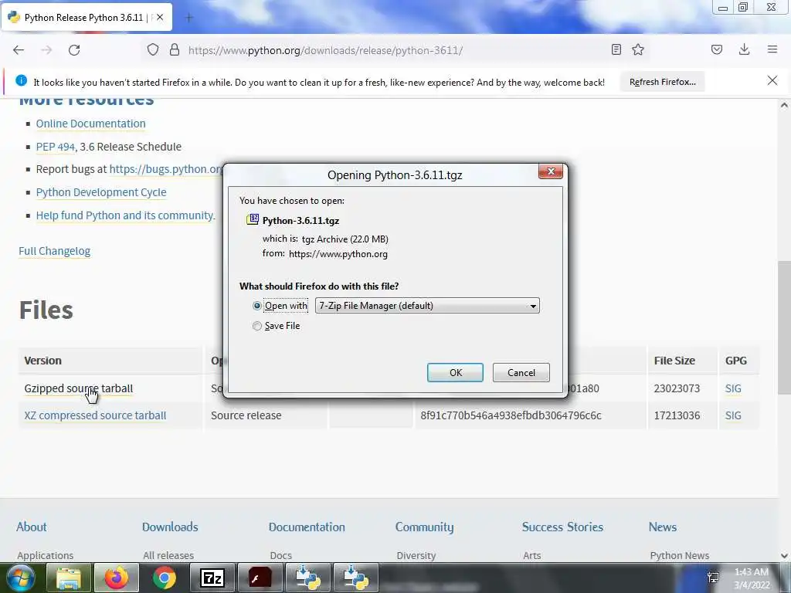
Task: Launch Chrome from the taskbar
Action: 164,578
